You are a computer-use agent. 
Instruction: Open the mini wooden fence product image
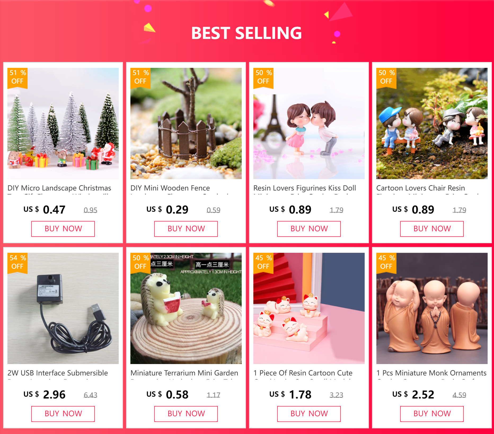[186, 123]
